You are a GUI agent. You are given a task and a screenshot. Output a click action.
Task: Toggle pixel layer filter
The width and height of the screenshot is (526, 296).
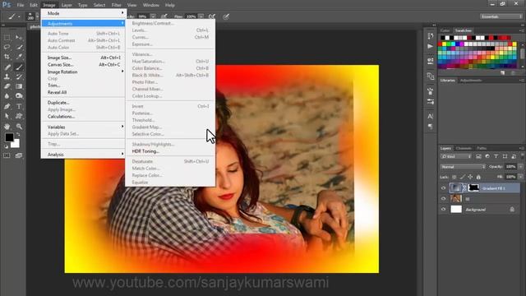(478, 156)
